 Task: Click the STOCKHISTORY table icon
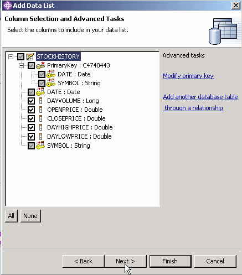[30, 56]
